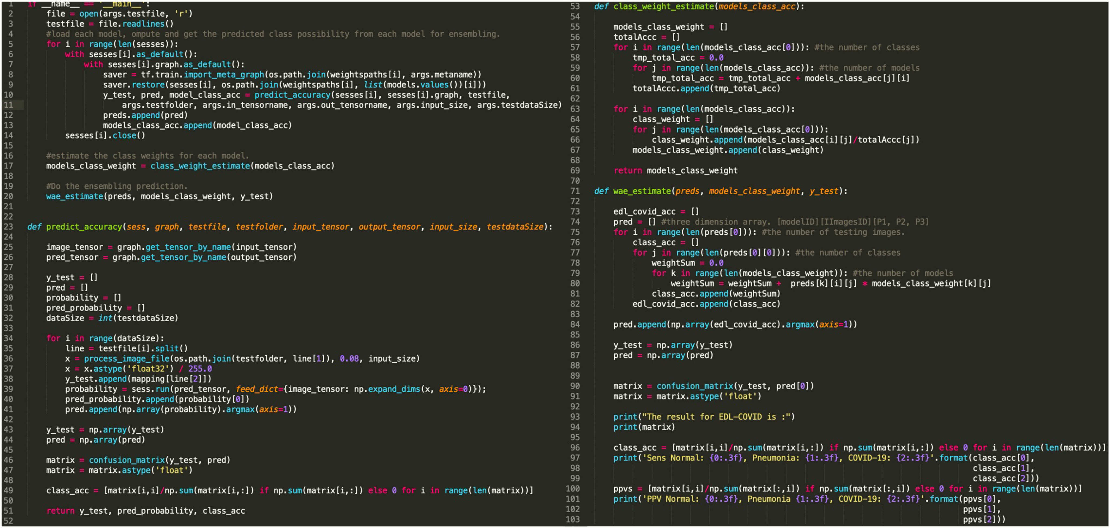This screenshot has height=528, width=1110.
Task: Click line number 53 in the right gutter
Action: point(575,6)
